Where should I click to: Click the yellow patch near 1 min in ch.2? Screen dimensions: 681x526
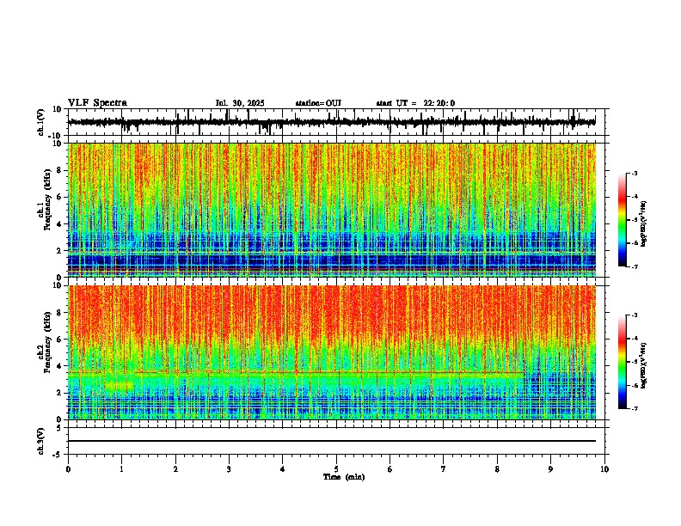click(119, 385)
